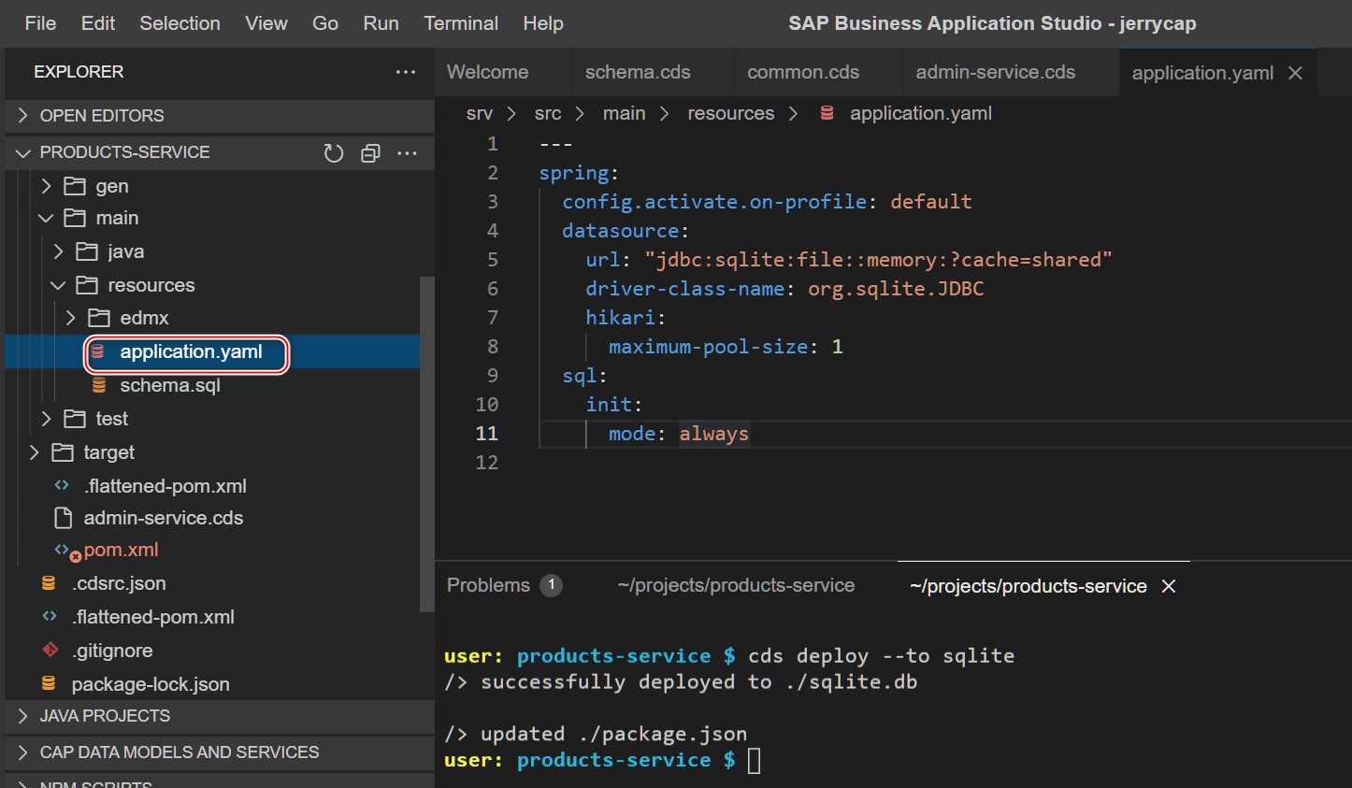Open the Terminal menu

coord(461,23)
